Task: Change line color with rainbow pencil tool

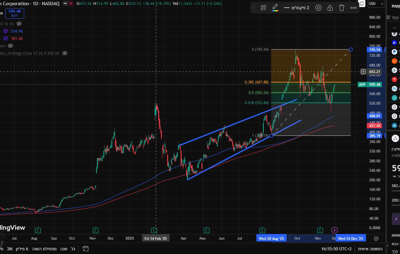Action: tap(275, 8)
